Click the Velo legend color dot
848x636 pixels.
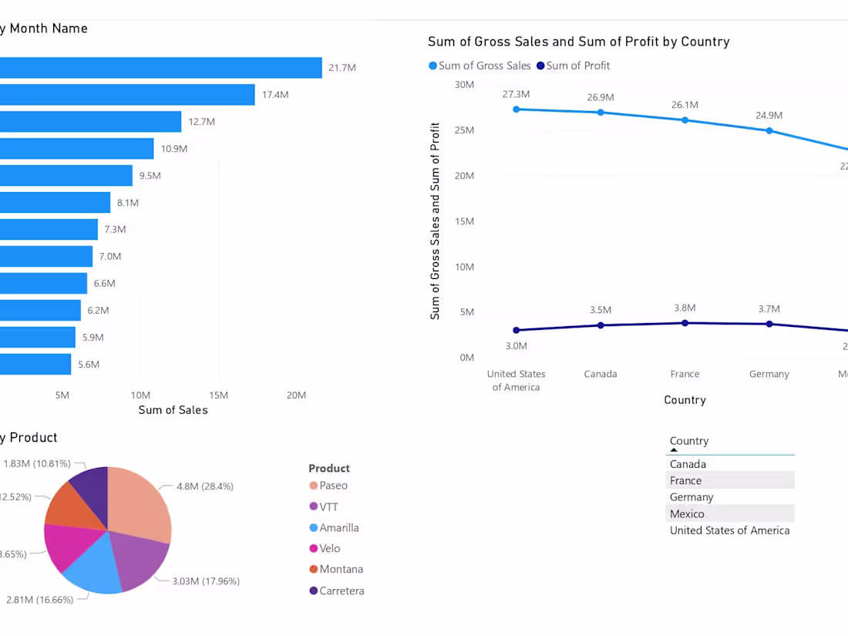click(313, 548)
